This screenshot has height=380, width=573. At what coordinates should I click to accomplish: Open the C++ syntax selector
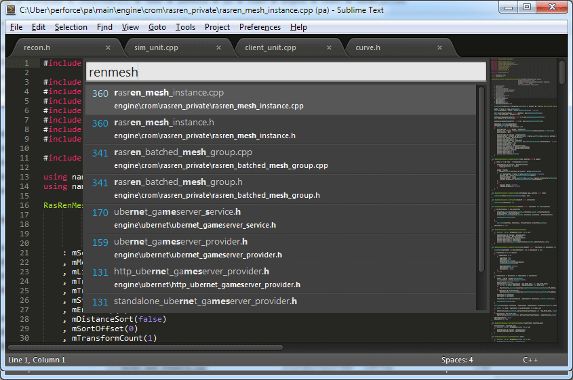[531, 360]
